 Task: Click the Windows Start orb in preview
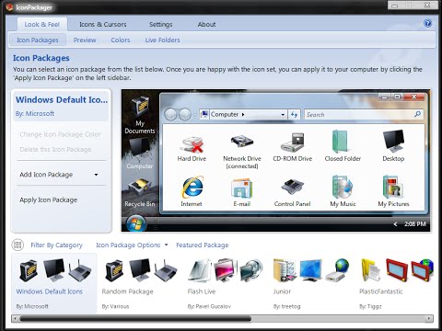pyautogui.click(x=136, y=223)
